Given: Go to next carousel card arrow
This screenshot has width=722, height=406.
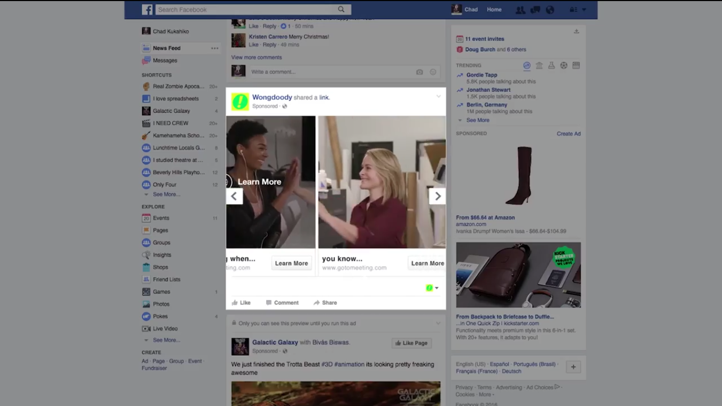Looking at the screenshot, I should 437,196.
